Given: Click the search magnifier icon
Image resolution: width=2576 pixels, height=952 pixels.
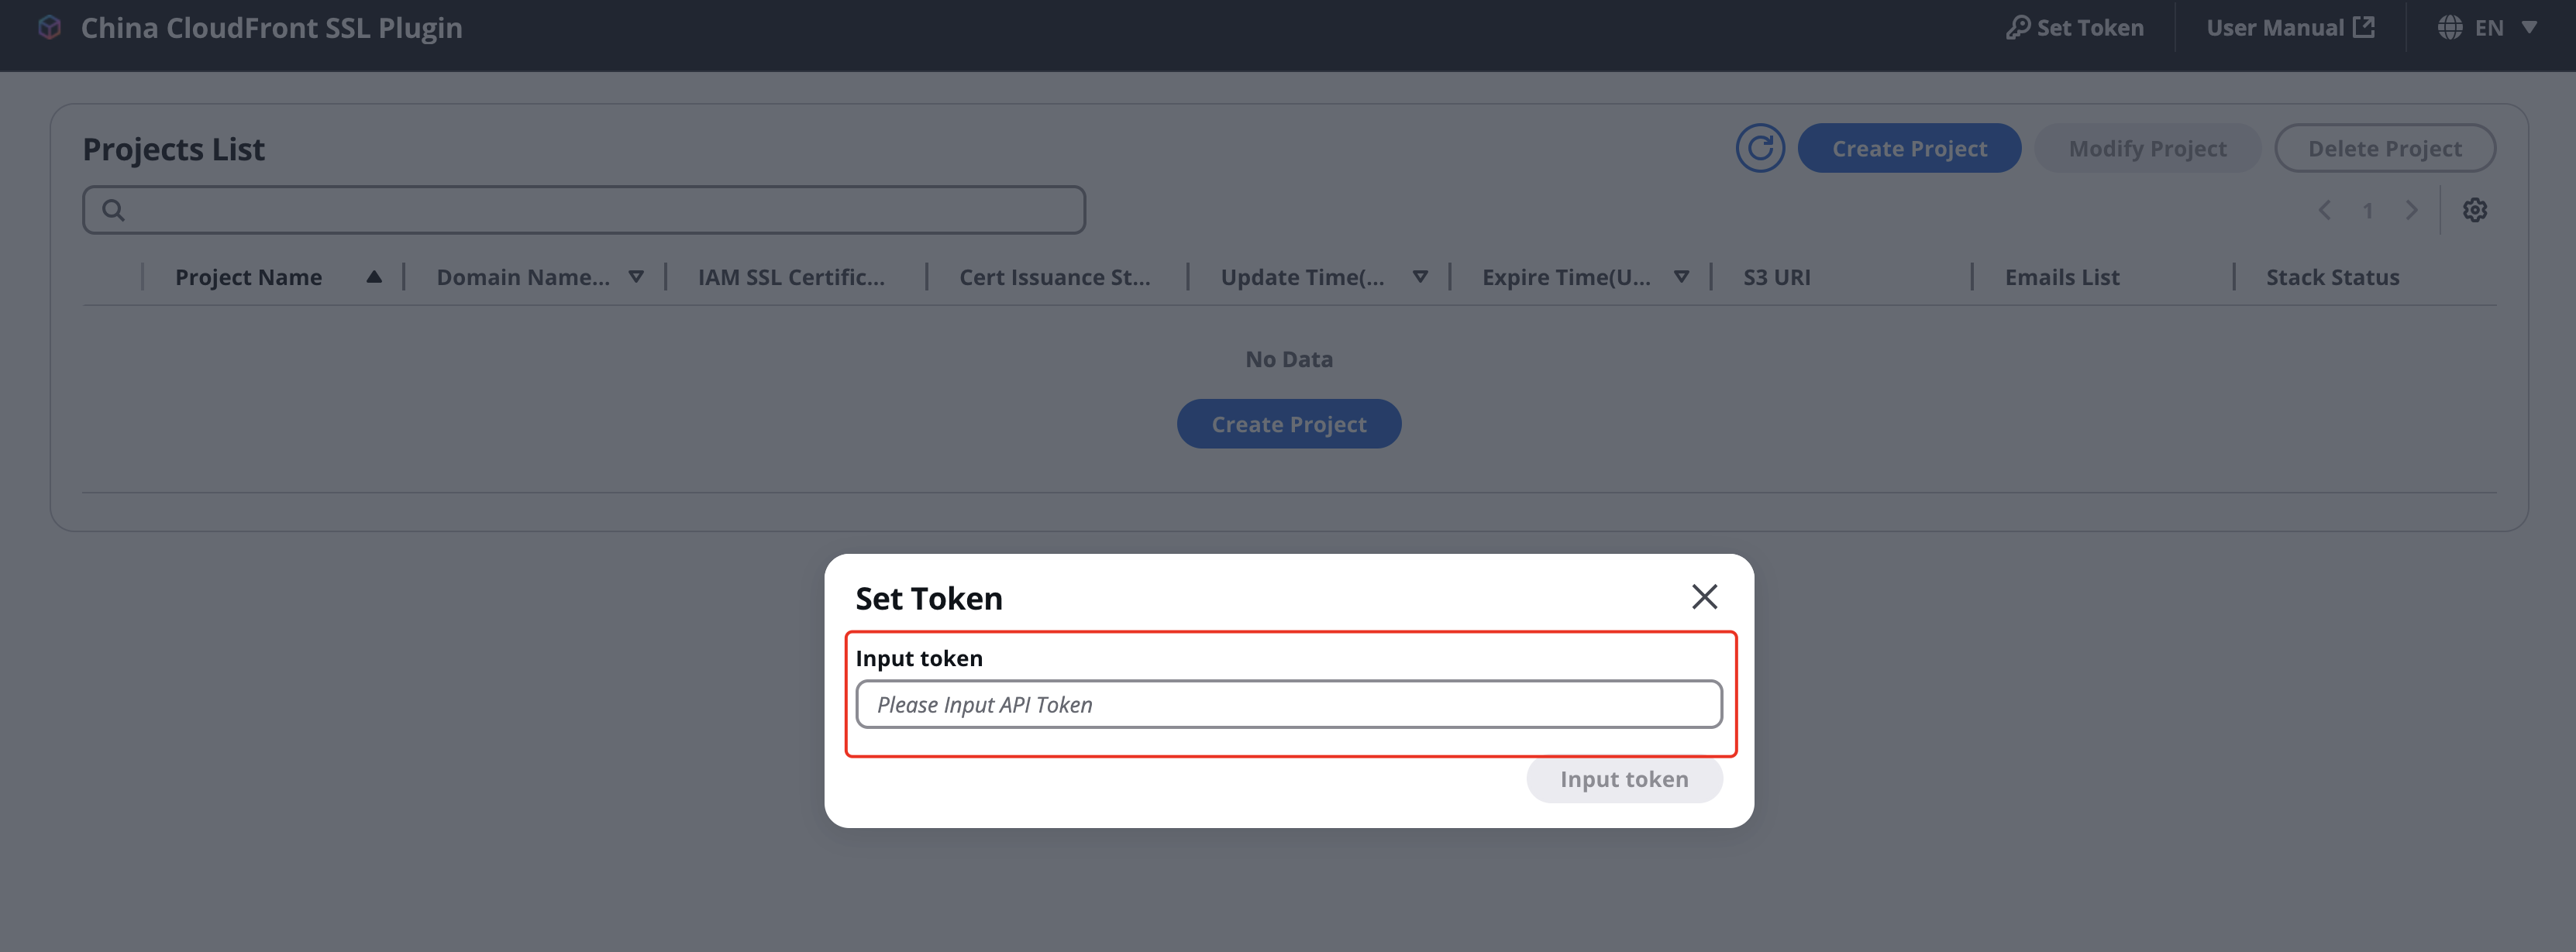Looking at the screenshot, I should pos(113,210).
